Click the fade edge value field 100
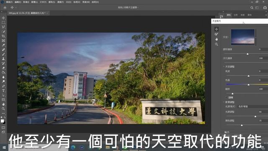The width and height of the screenshot is (268, 151). tap(263, 58)
